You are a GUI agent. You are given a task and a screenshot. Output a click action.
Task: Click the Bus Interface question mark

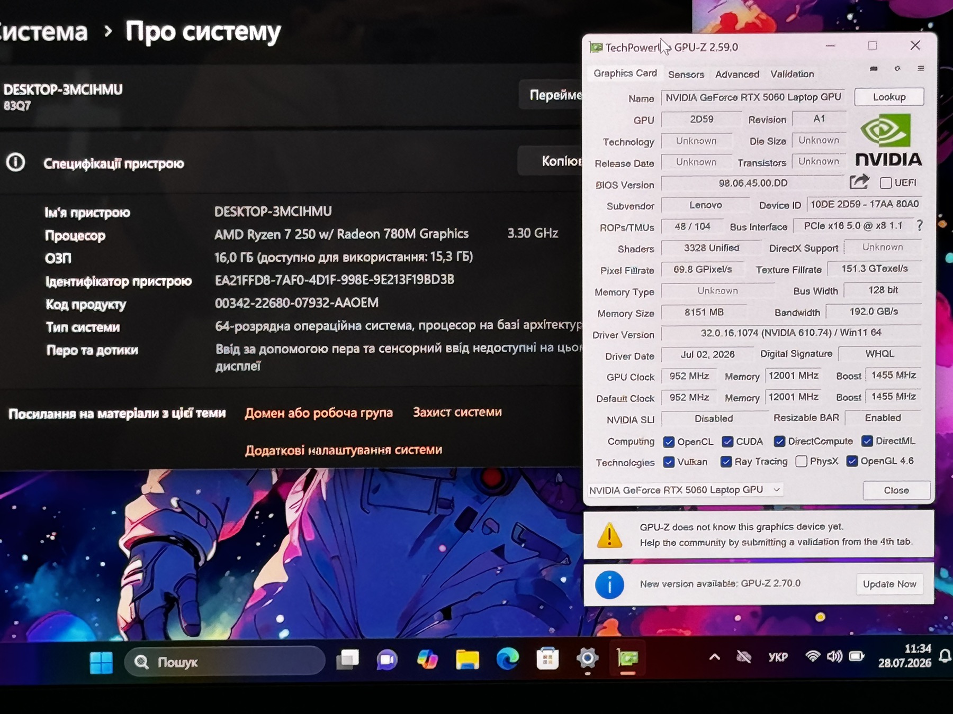coord(920,226)
